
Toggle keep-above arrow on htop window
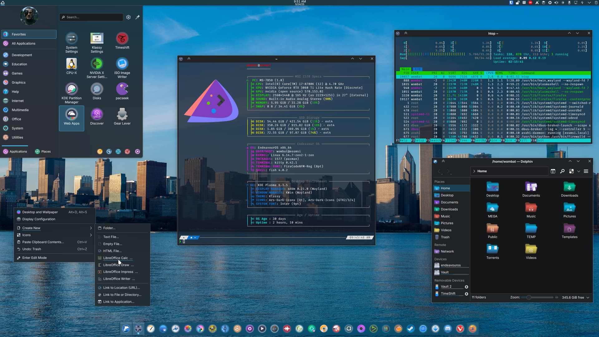point(406,33)
